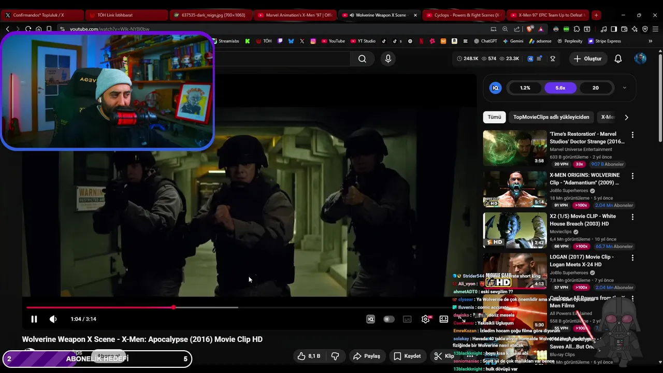
Task: Open options menu for X2 White House video
Action: tap(632, 217)
